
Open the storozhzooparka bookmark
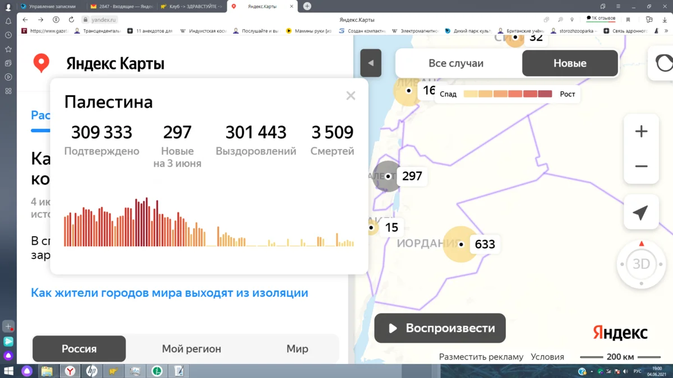573,31
